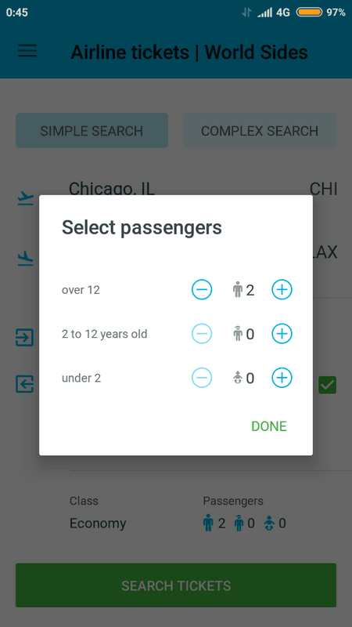Open the hamburger navigation menu

point(27,51)
